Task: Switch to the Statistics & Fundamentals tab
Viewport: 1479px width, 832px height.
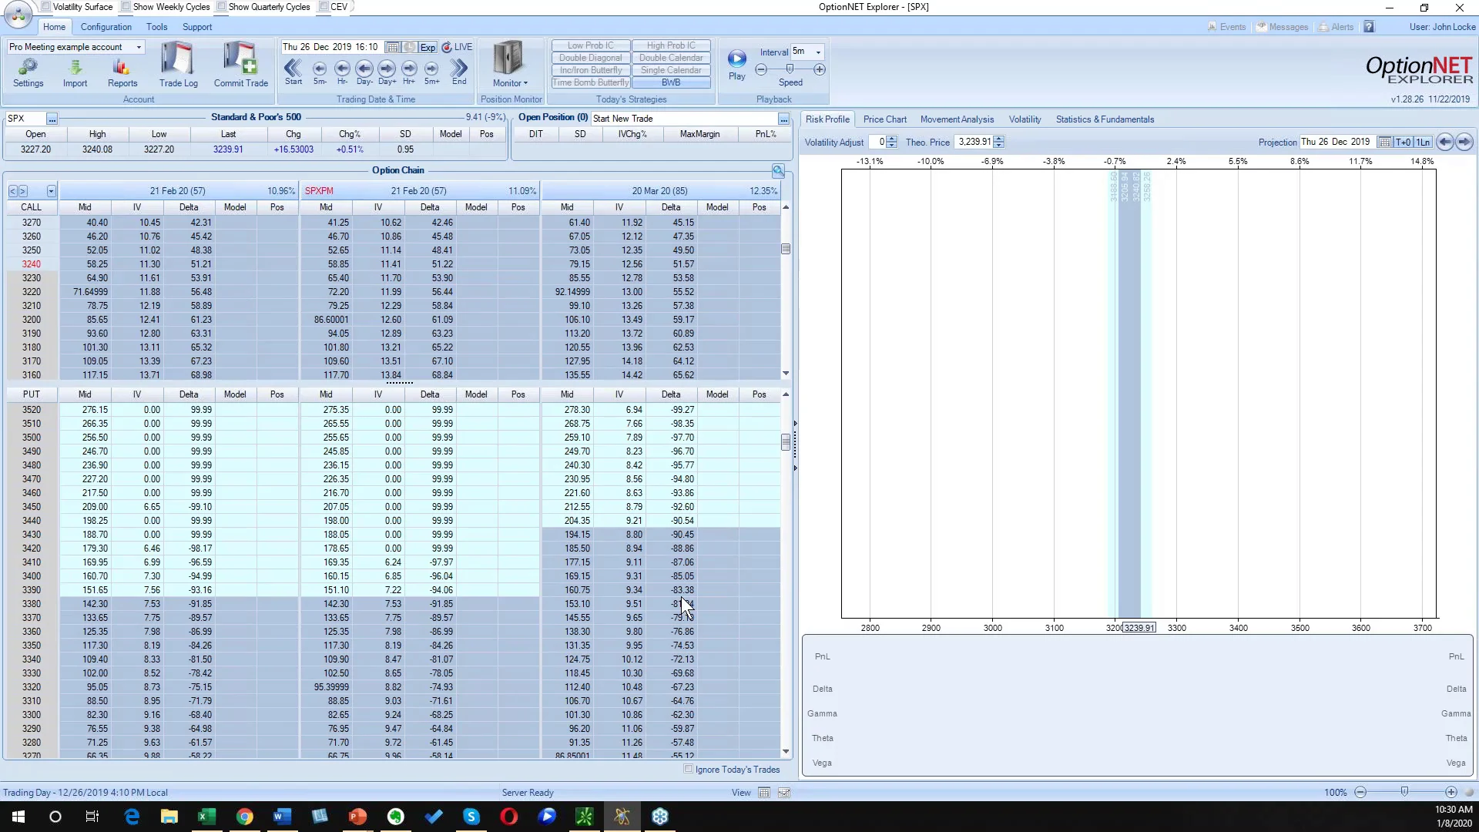Action: point(1105,119)
